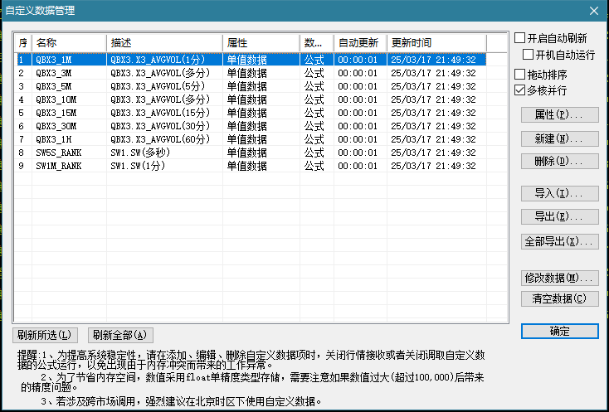Close the 自定义数据管理 dialog window
This screenshot has height=412, width=609.
coord(593,10)
